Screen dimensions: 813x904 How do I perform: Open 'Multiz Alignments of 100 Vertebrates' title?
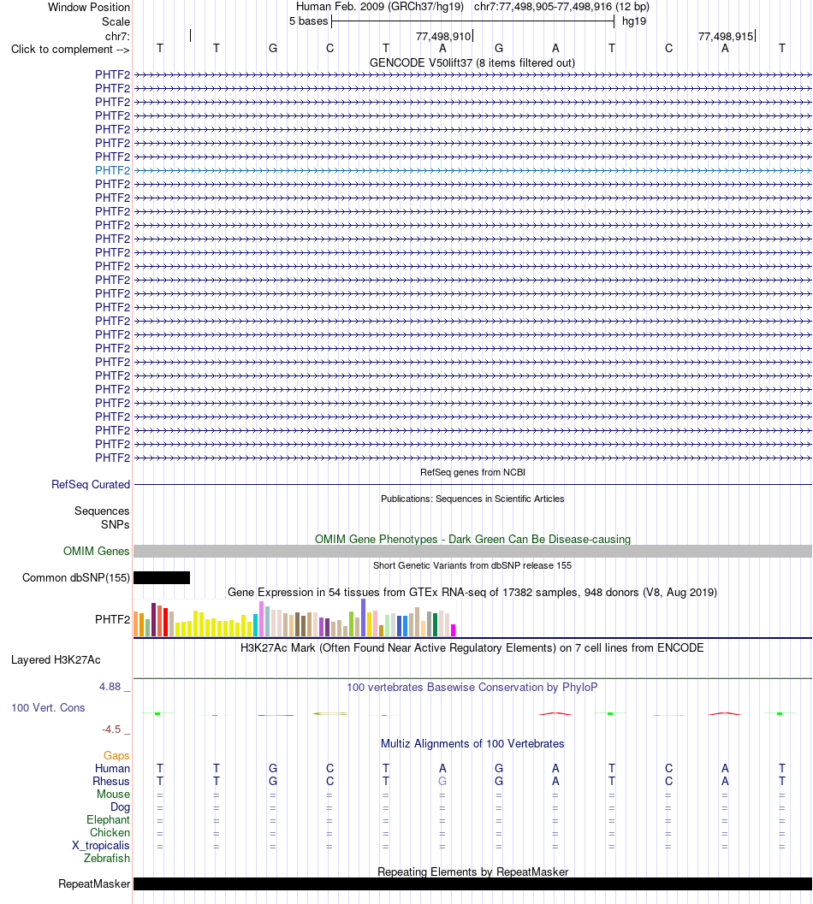pos(472,744)
